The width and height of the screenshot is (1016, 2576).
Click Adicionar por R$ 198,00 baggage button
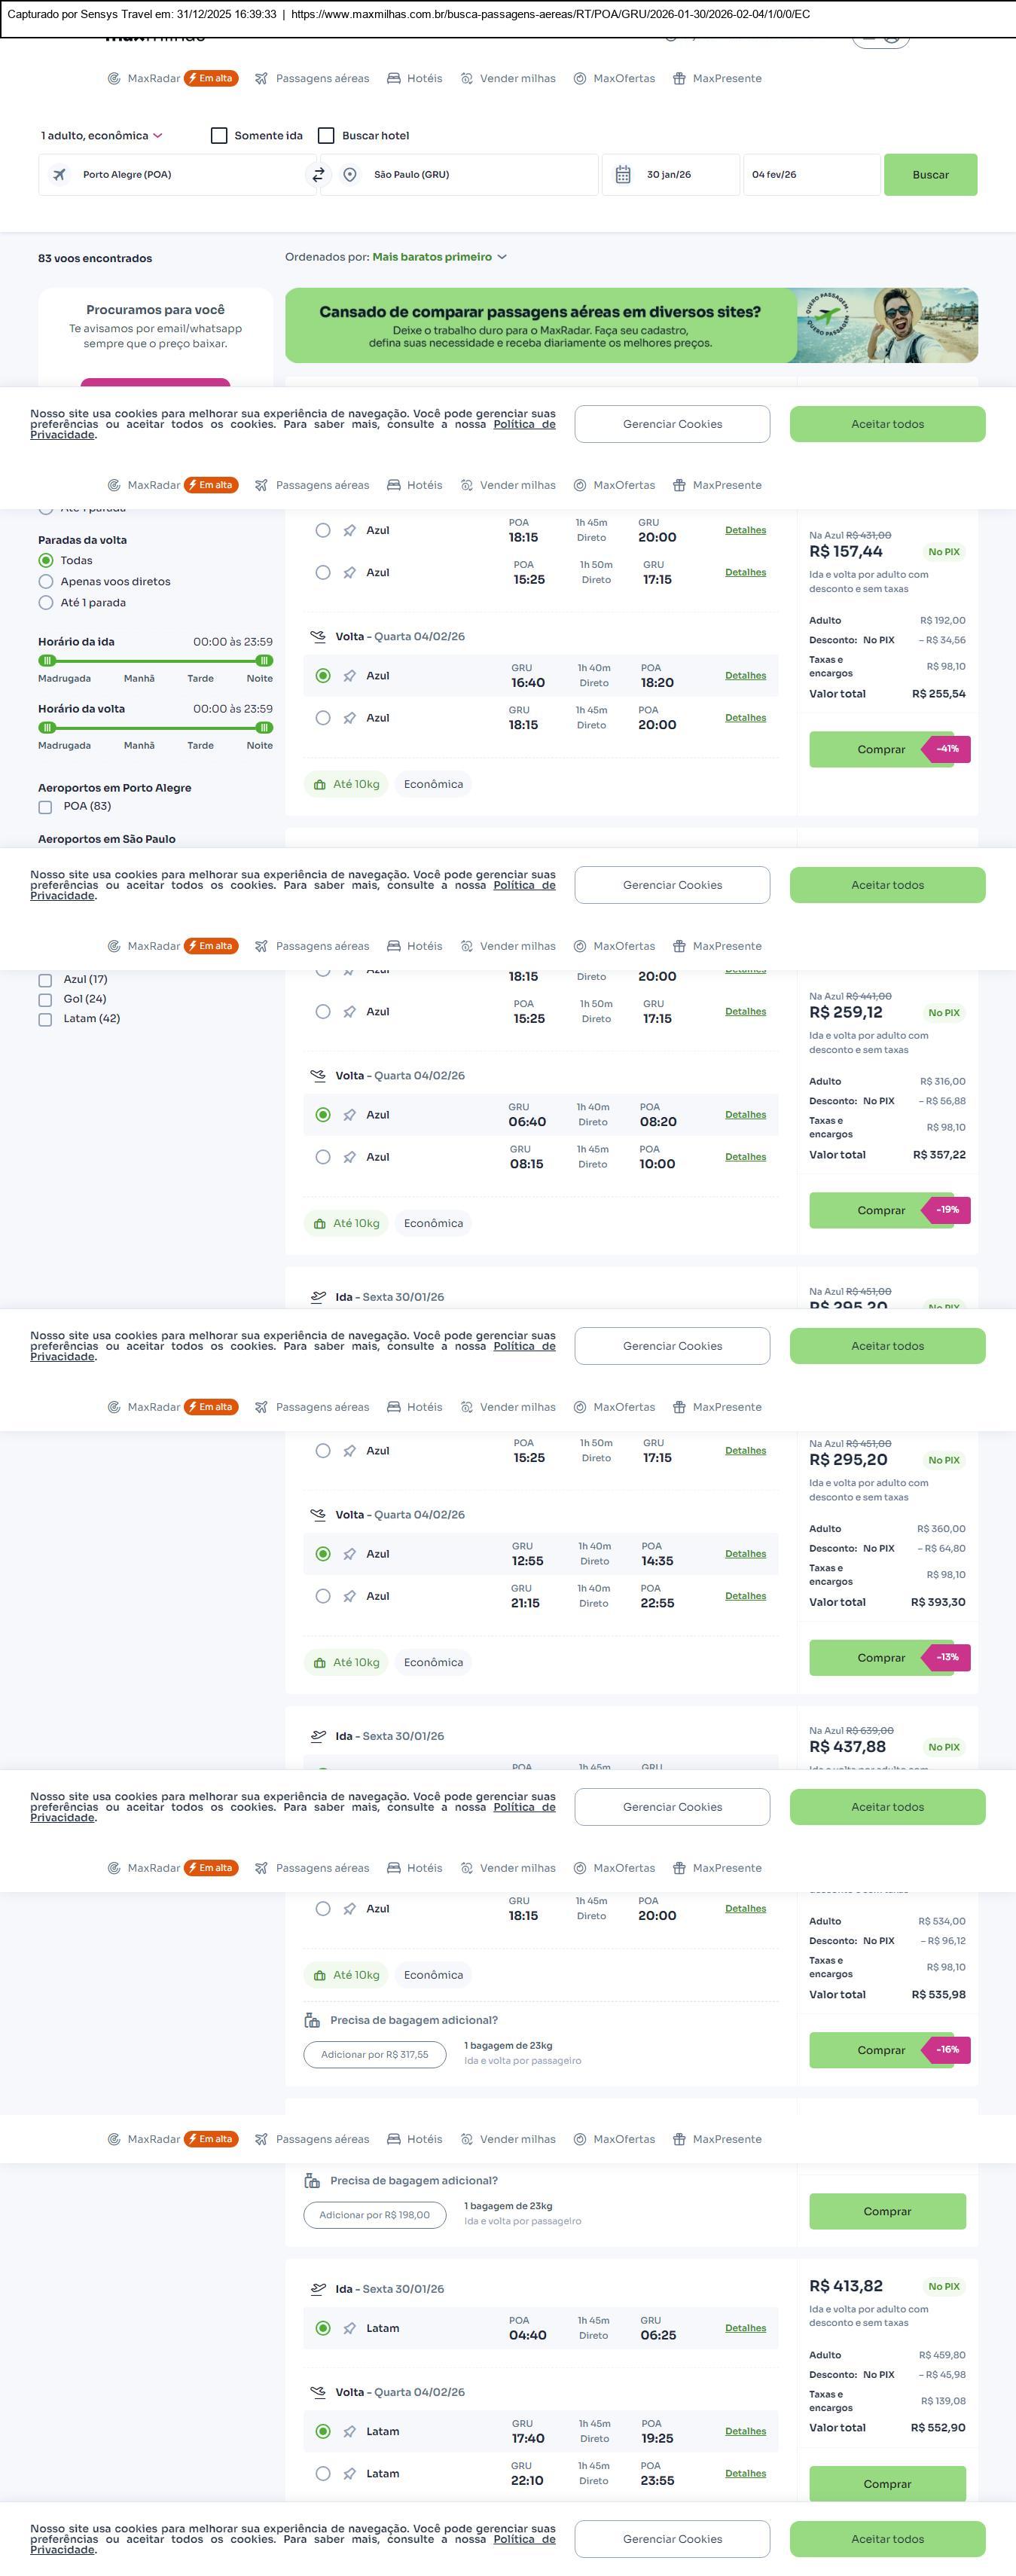coord(375,2215)
